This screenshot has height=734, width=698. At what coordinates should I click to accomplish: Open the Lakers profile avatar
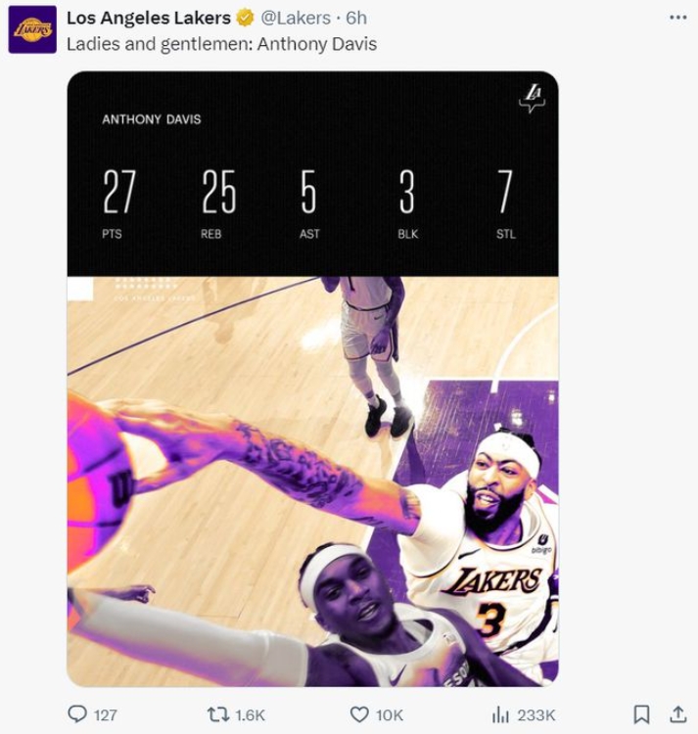point(32,29)
